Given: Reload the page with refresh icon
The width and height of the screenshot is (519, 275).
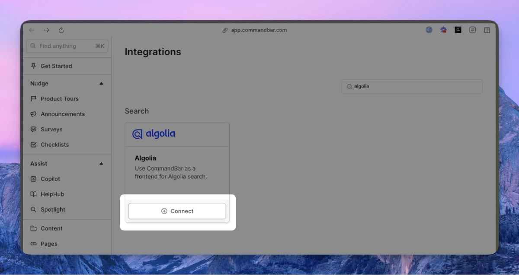Looking at the screenshot, I should [61, 30].
